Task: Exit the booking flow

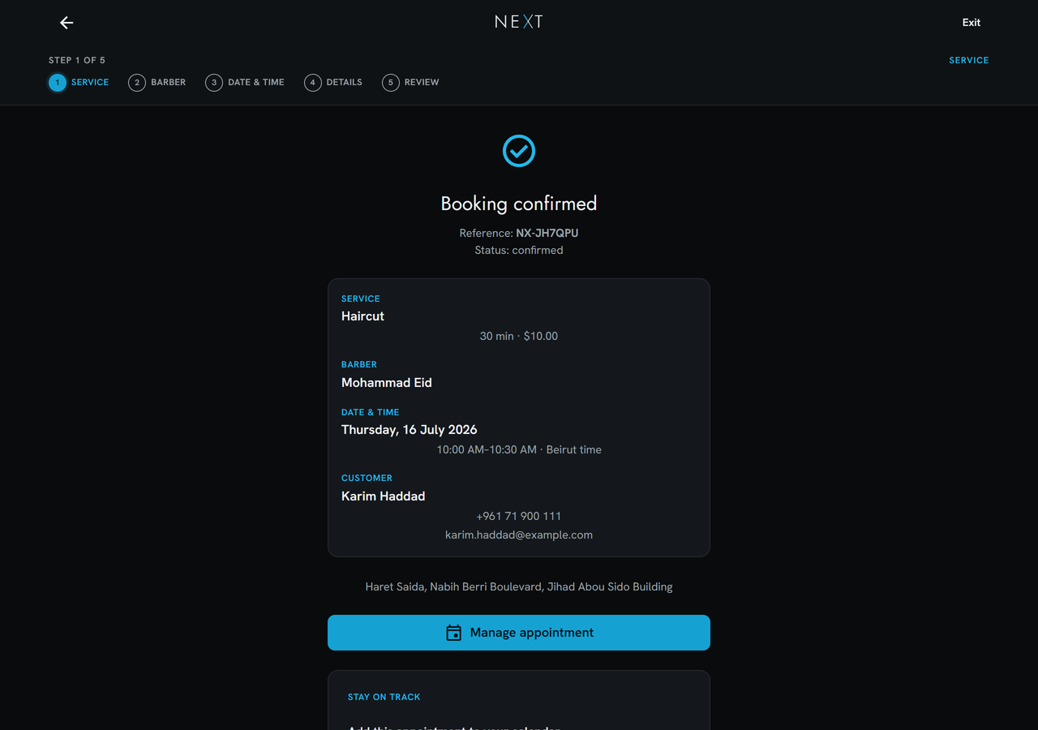Action: pos(972,23)
